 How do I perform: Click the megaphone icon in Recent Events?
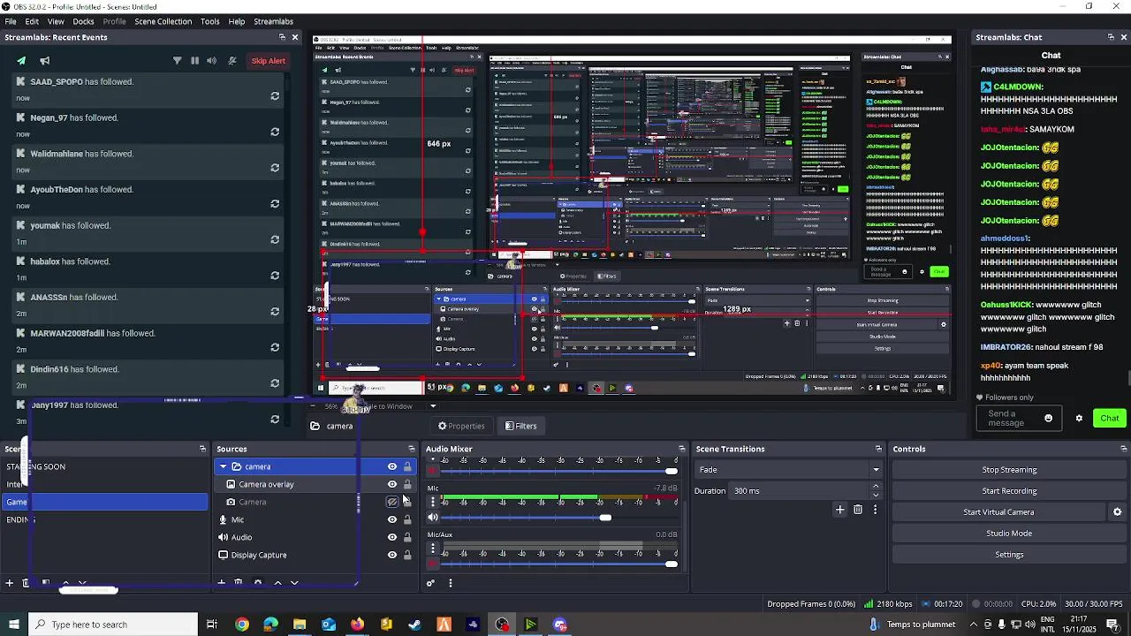45,61
